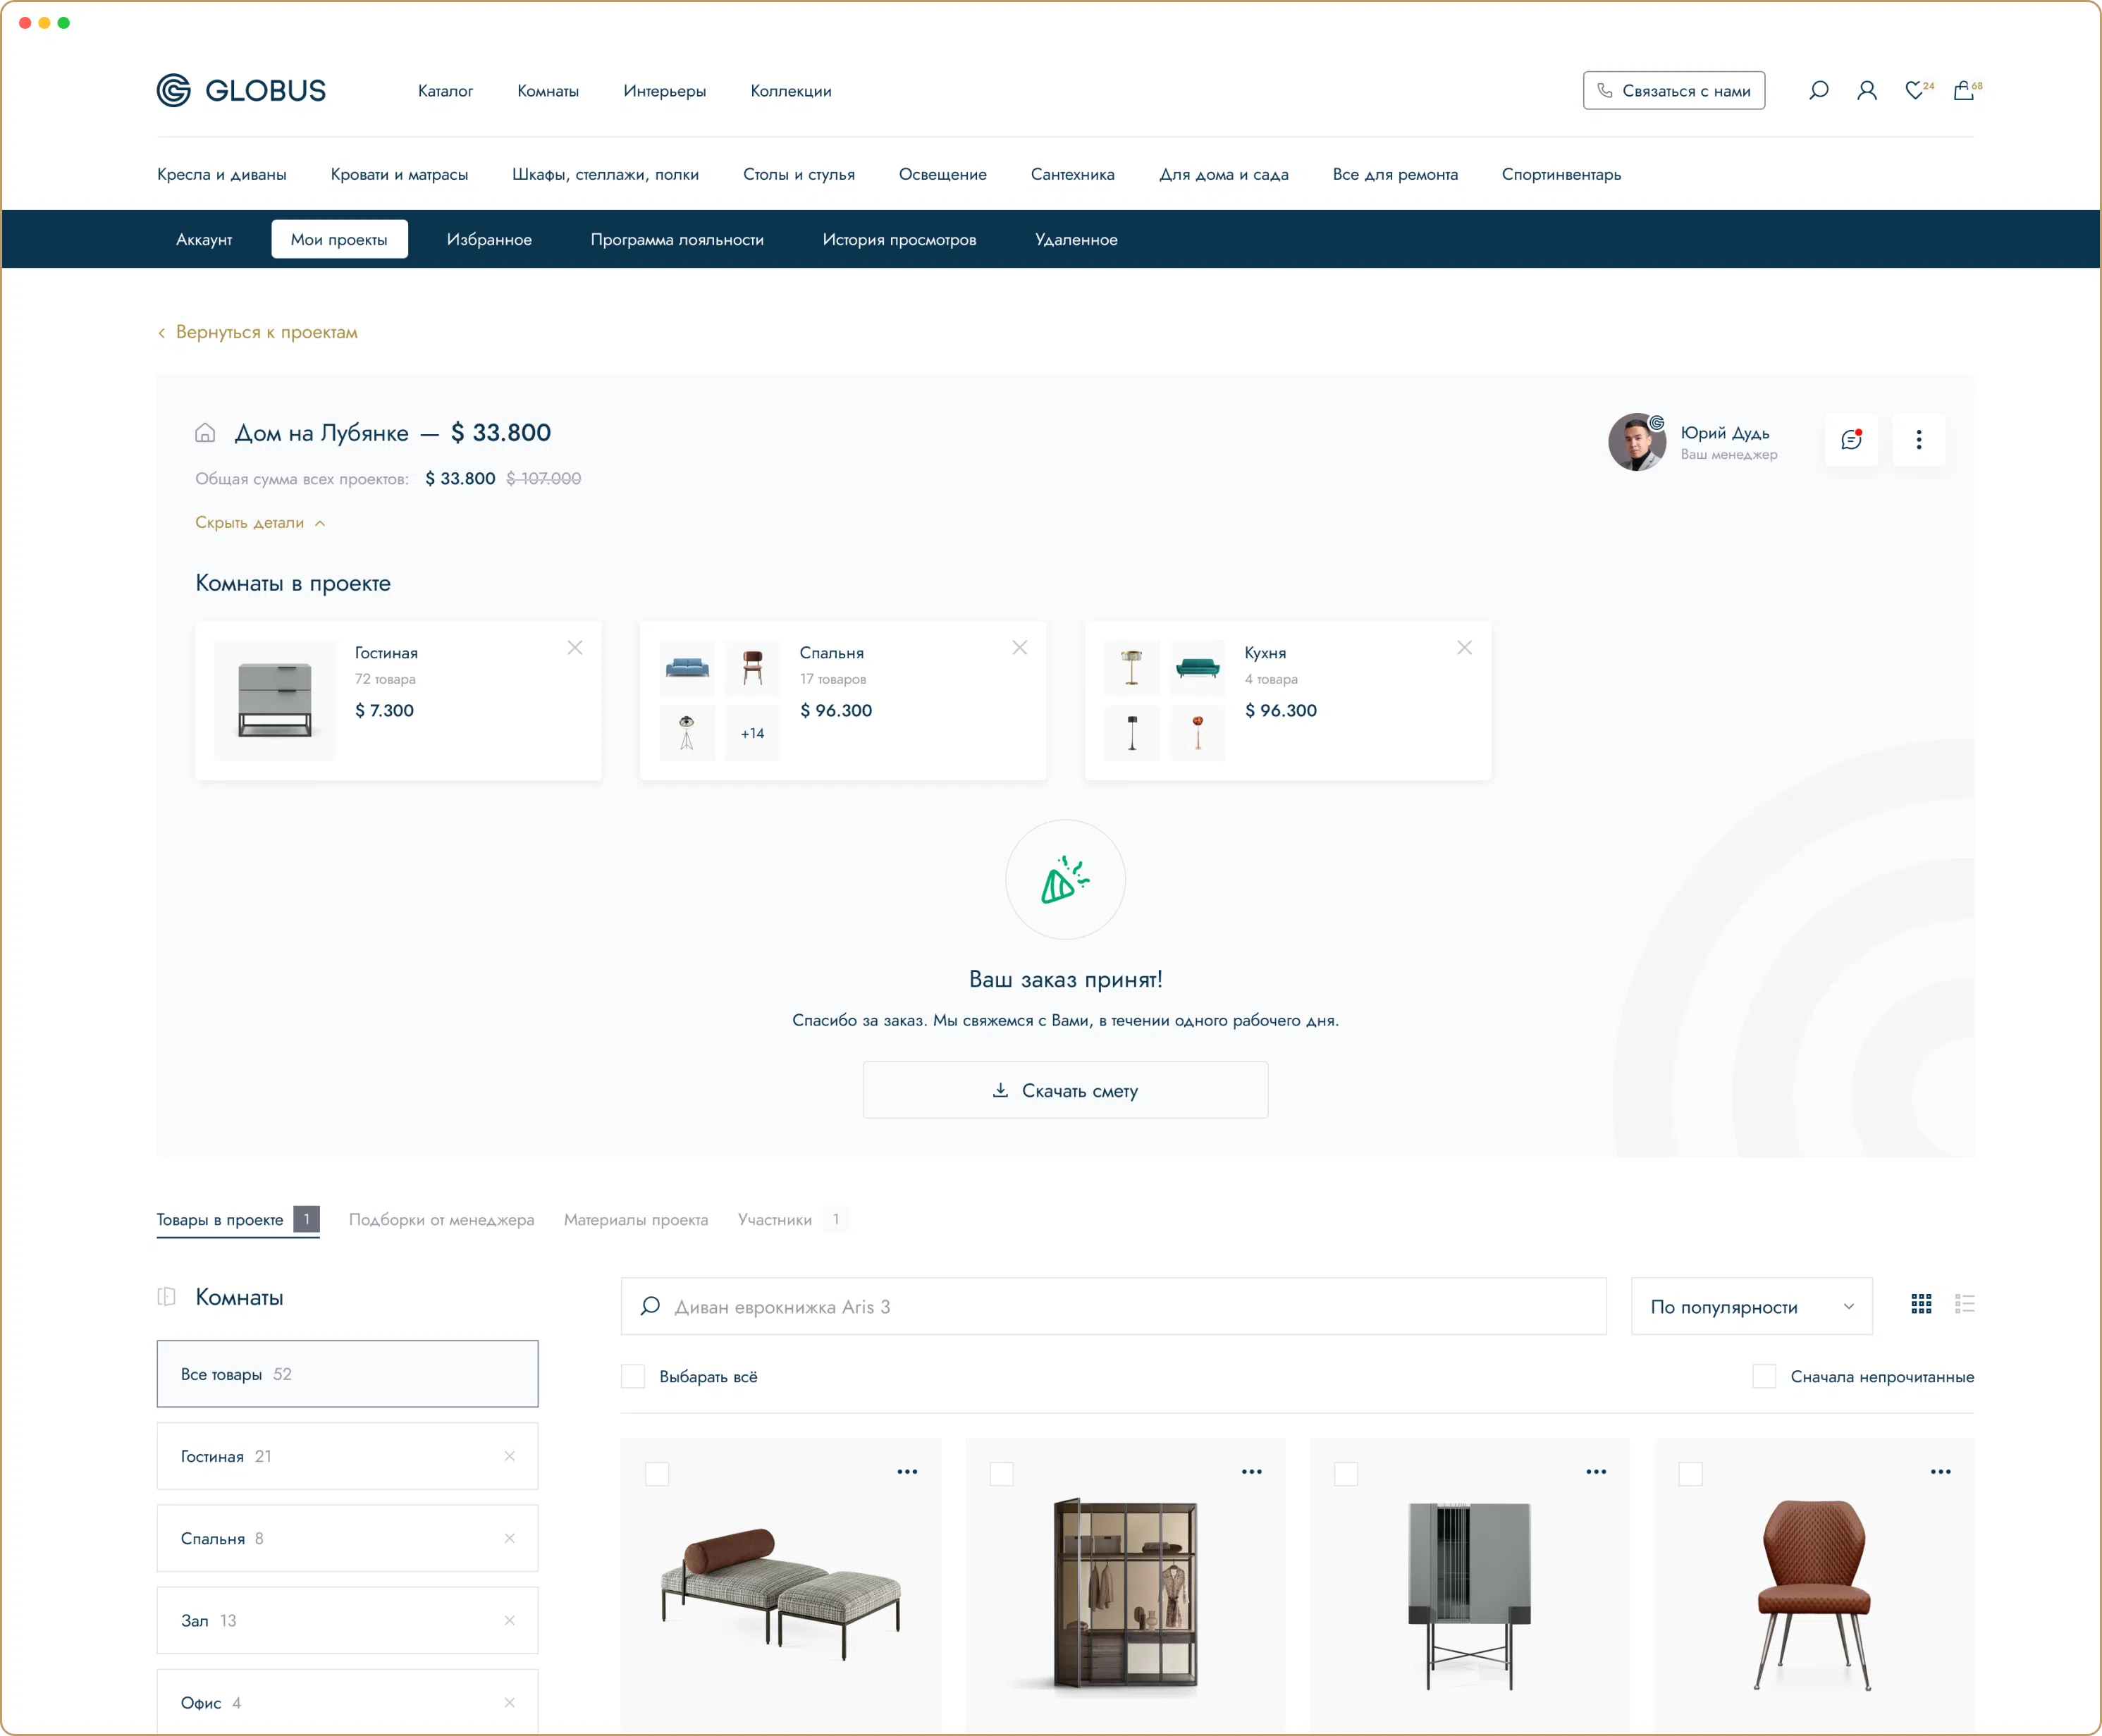Switch products to grid view

click(1922, 1304)
